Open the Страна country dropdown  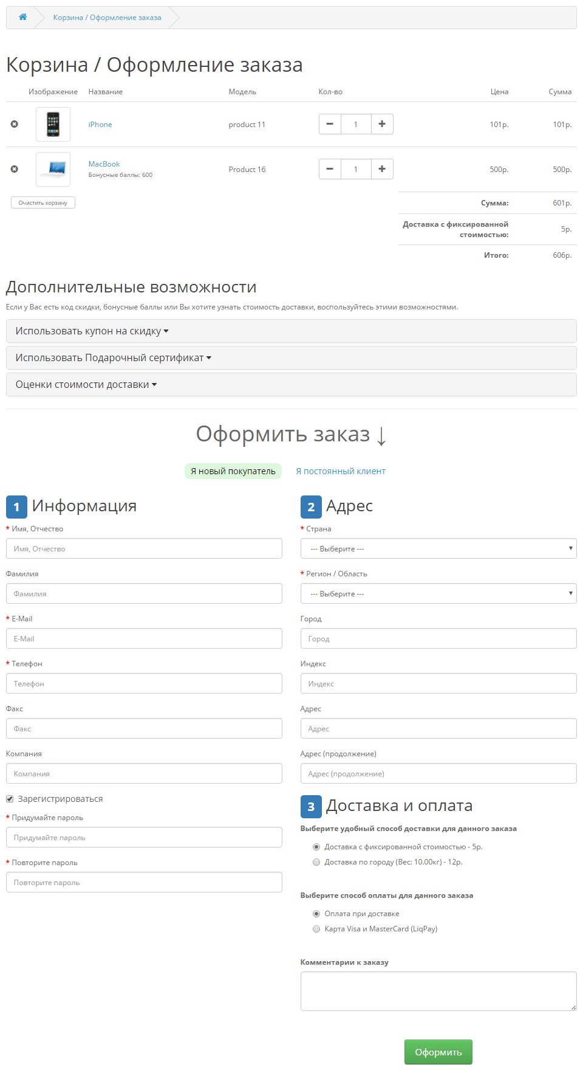[x=438, y=548]
